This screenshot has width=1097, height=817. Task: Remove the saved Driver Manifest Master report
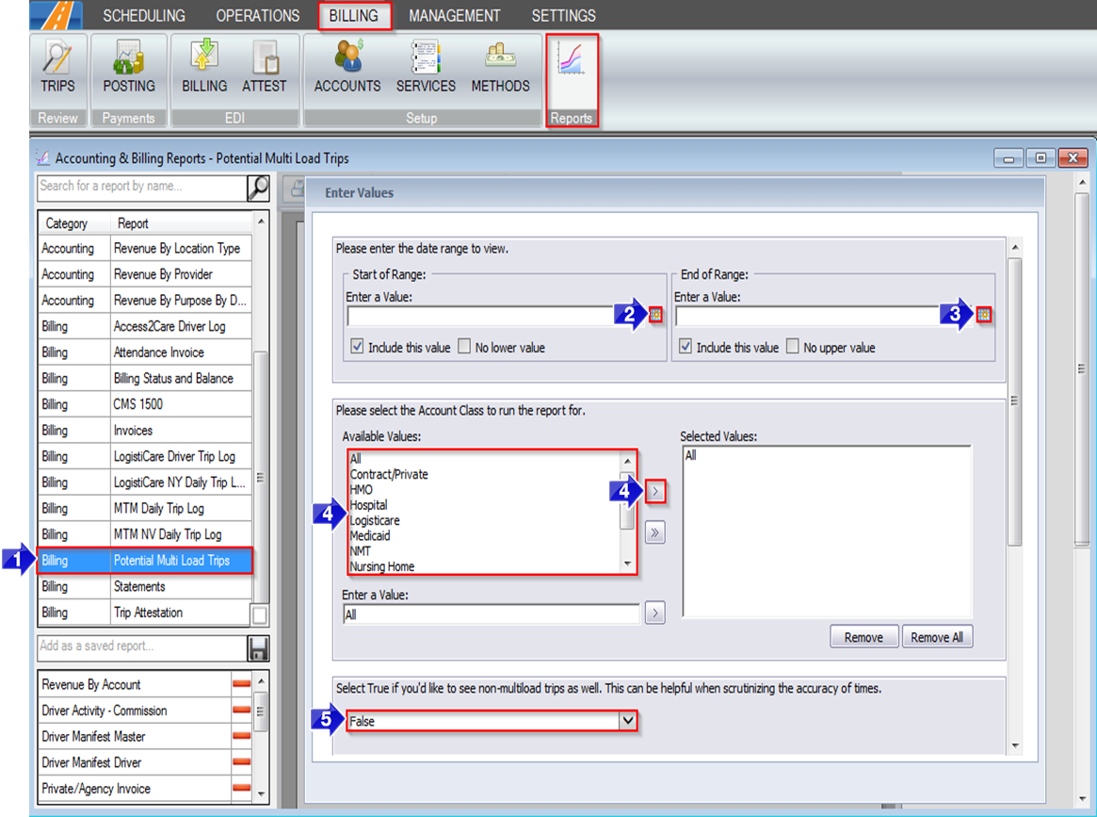[241, 736]
